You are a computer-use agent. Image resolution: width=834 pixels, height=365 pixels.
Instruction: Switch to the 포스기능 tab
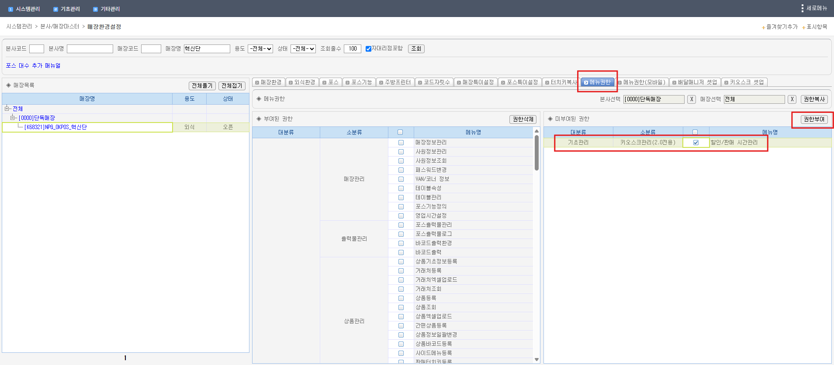[358, 82]
